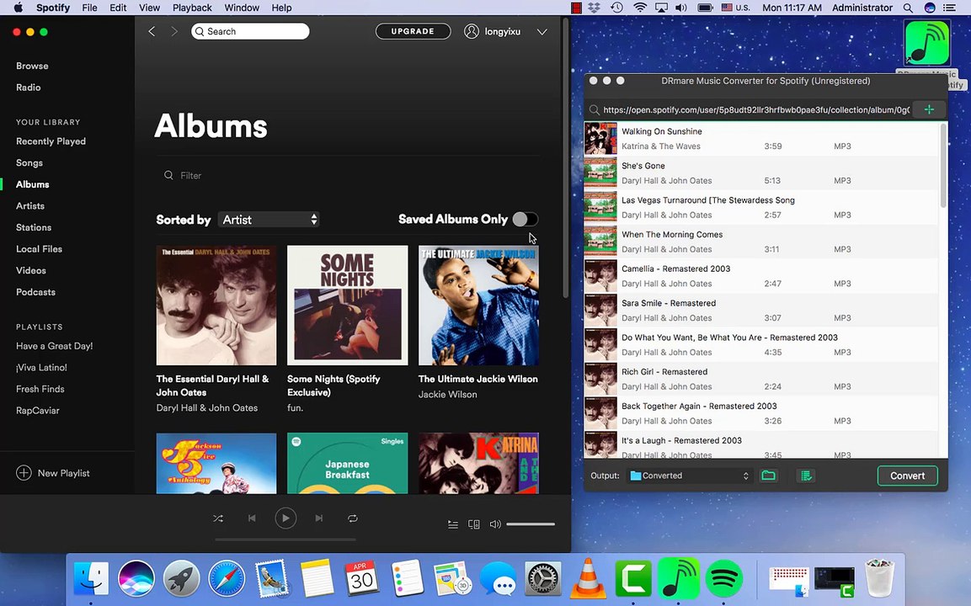The image size is (971, 606).
Task: Open Songs in Your Library
Action: 29,162
